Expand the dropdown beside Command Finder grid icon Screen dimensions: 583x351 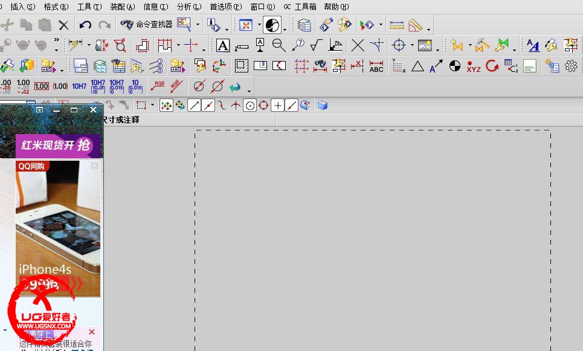point(198,25)
